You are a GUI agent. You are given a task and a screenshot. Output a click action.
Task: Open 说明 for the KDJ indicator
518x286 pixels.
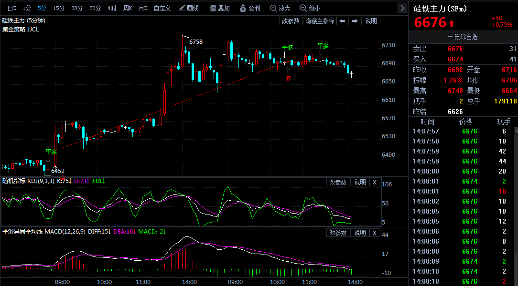tap(360, 182)
